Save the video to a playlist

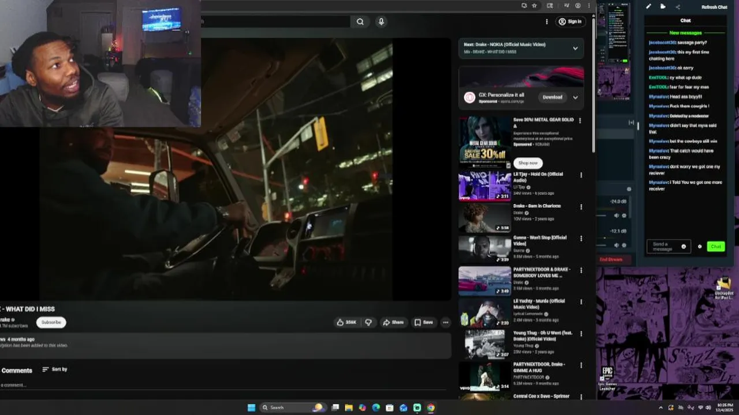423,322
